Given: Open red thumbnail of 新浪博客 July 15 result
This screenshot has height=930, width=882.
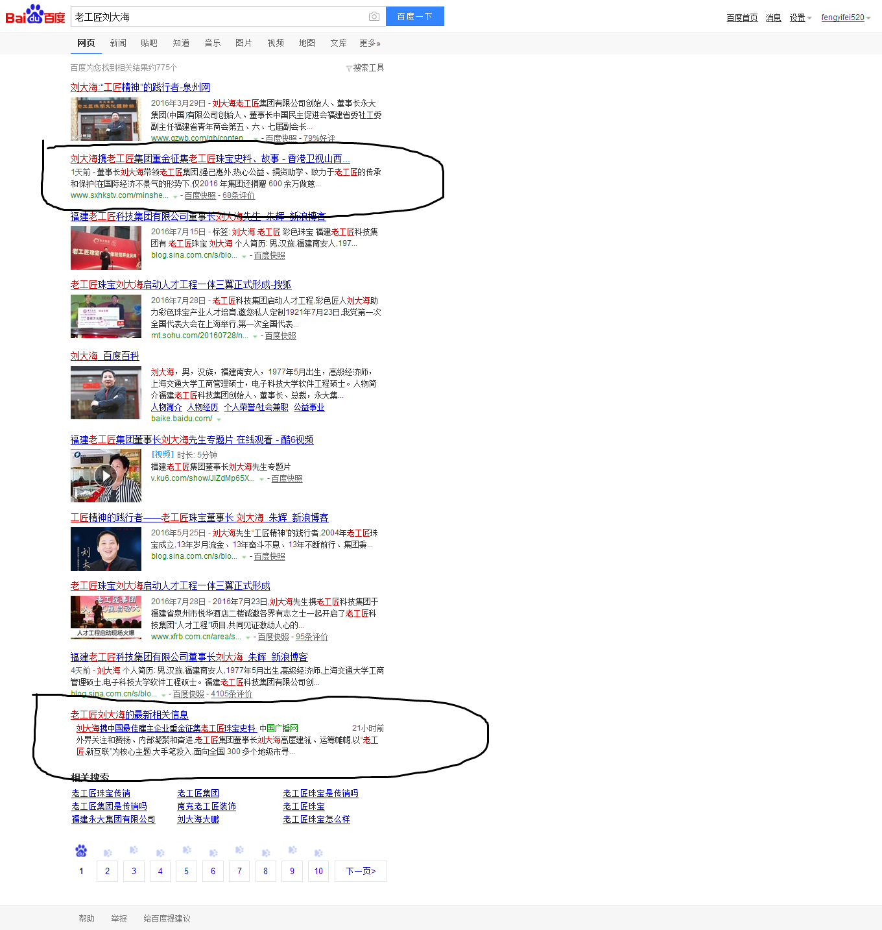Looking at the screenshot, I should (x=106, y=248).
